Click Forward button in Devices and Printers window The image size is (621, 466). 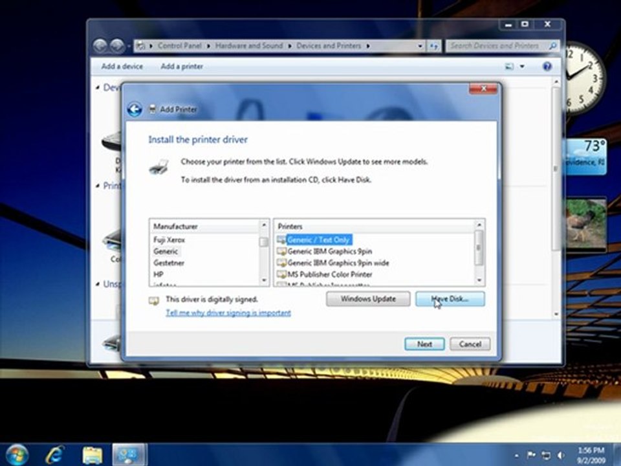(x=117, y=46)
